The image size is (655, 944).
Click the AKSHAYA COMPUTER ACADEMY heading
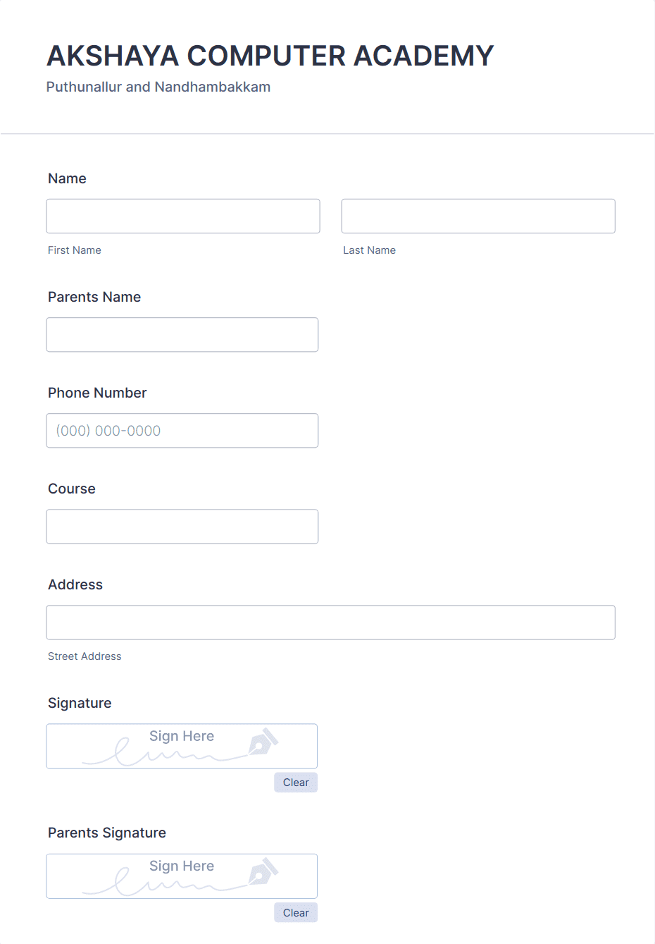[x=270, y=56]
